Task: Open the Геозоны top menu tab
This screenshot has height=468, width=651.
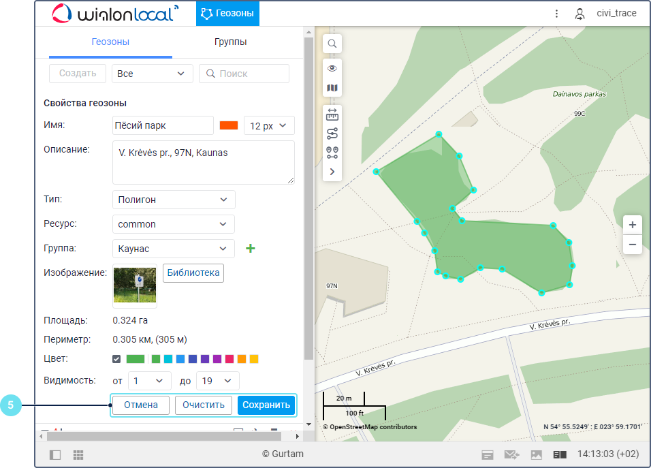Action: 227,14
